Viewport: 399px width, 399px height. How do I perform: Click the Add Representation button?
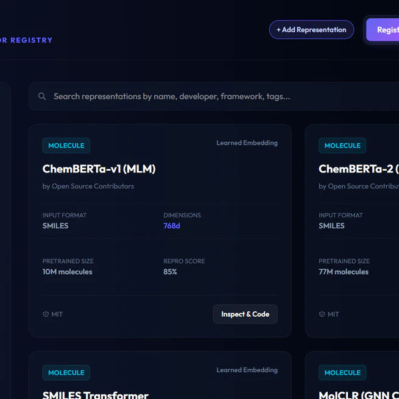point(311,30)
